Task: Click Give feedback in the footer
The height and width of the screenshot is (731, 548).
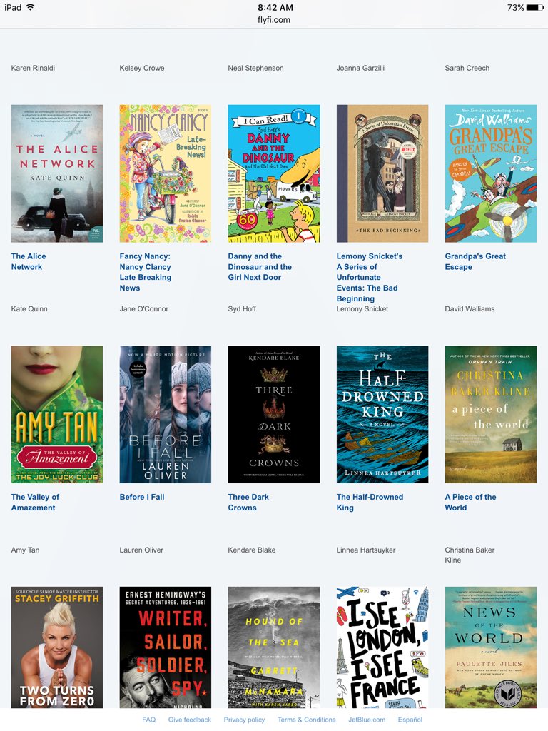Action: tap(190, 720)
